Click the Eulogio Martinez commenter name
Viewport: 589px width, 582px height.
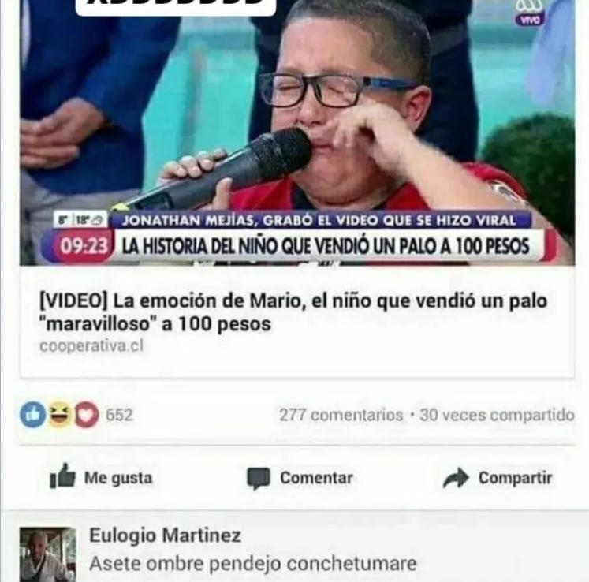(x=165, y=535)
